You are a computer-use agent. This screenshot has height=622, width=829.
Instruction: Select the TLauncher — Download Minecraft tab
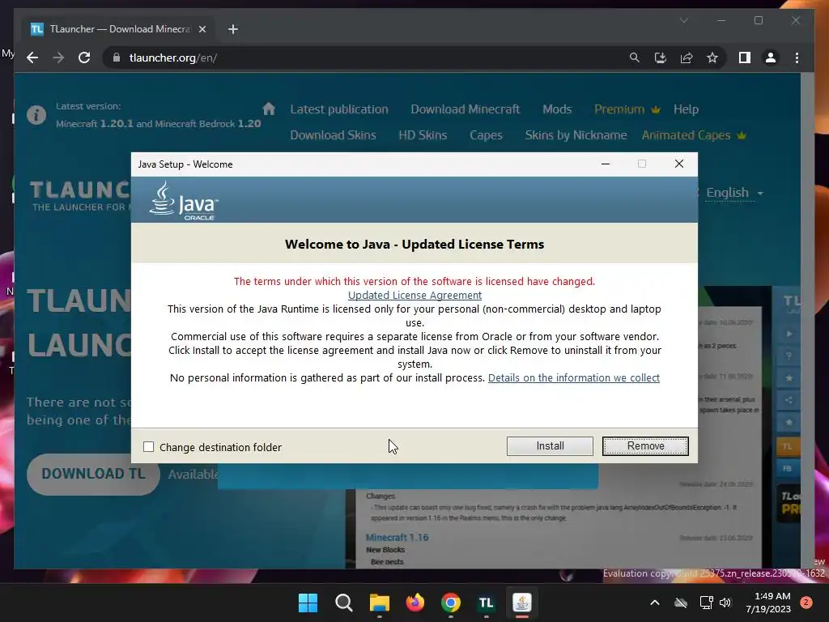tap(119, 29)
